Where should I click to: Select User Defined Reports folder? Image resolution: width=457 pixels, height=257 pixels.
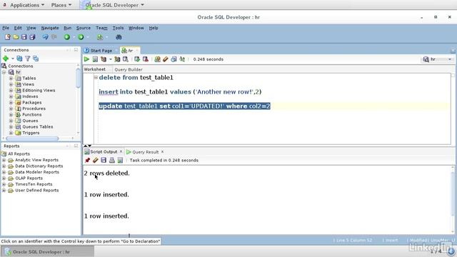click(x=36, y=191)
